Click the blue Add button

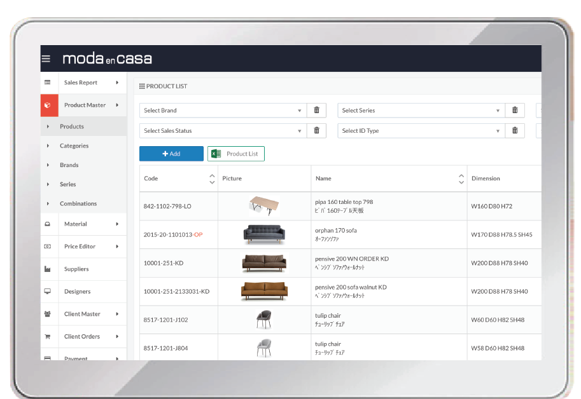pyautogui.click(x=171, y=154)
